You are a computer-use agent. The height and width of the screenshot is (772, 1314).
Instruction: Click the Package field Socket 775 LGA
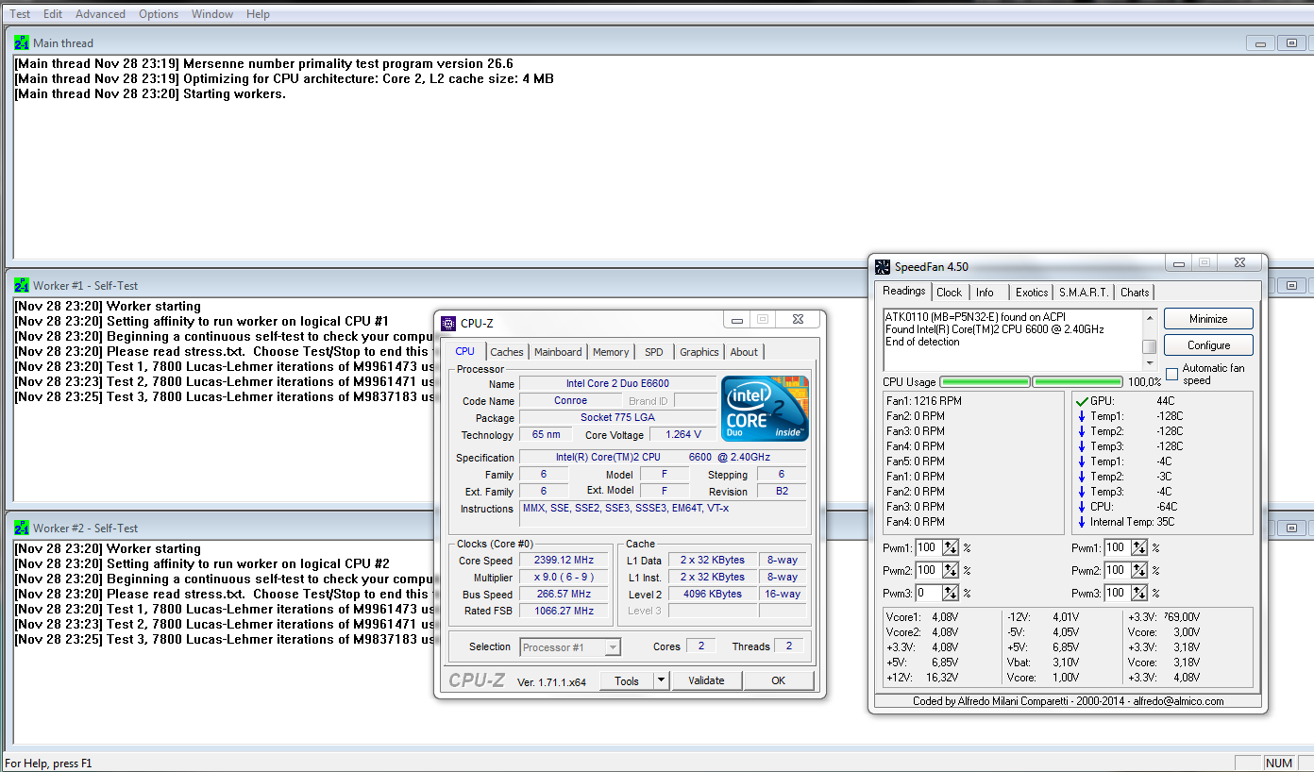point(617,418)
